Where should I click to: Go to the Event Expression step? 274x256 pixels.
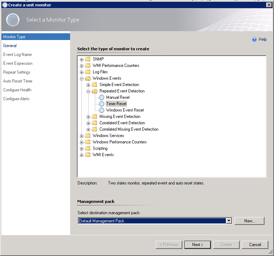click(x=18, y=63)
